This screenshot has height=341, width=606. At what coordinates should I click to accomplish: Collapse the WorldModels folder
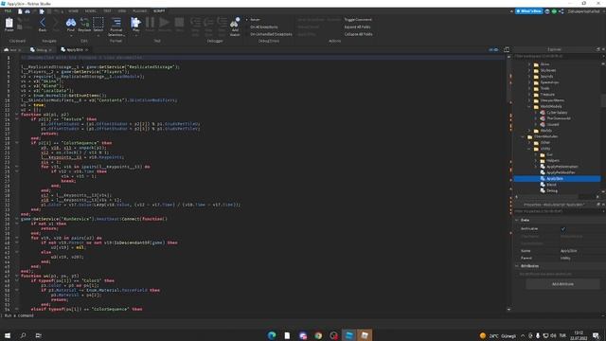(x=529, y=106)
